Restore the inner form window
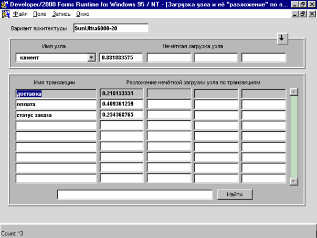The image size is (317, 238). pos(303,14)
